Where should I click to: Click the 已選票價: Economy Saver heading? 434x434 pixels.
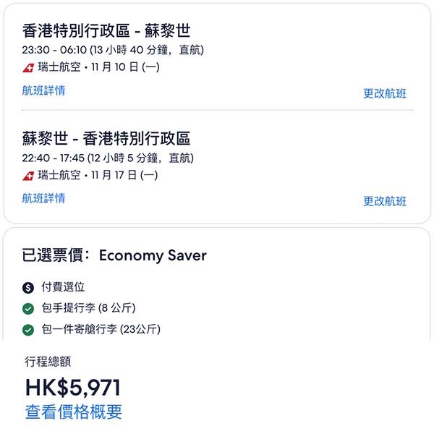coord(114,255)
